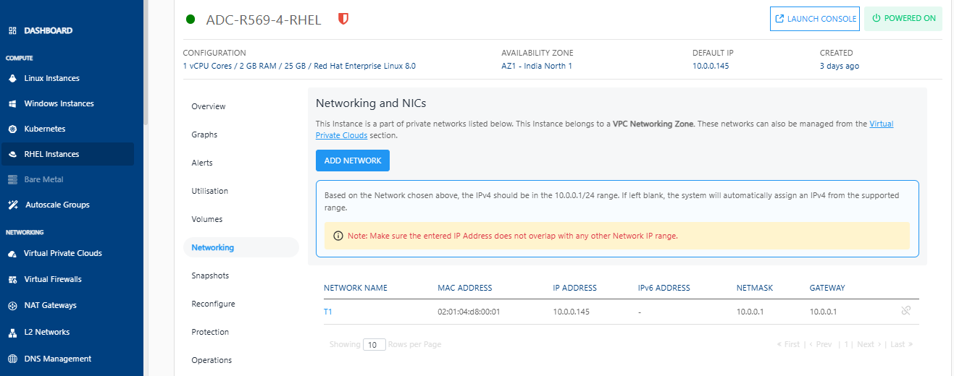
Task: Click the Kubernetes wheel icon
Action: point(12,129)
